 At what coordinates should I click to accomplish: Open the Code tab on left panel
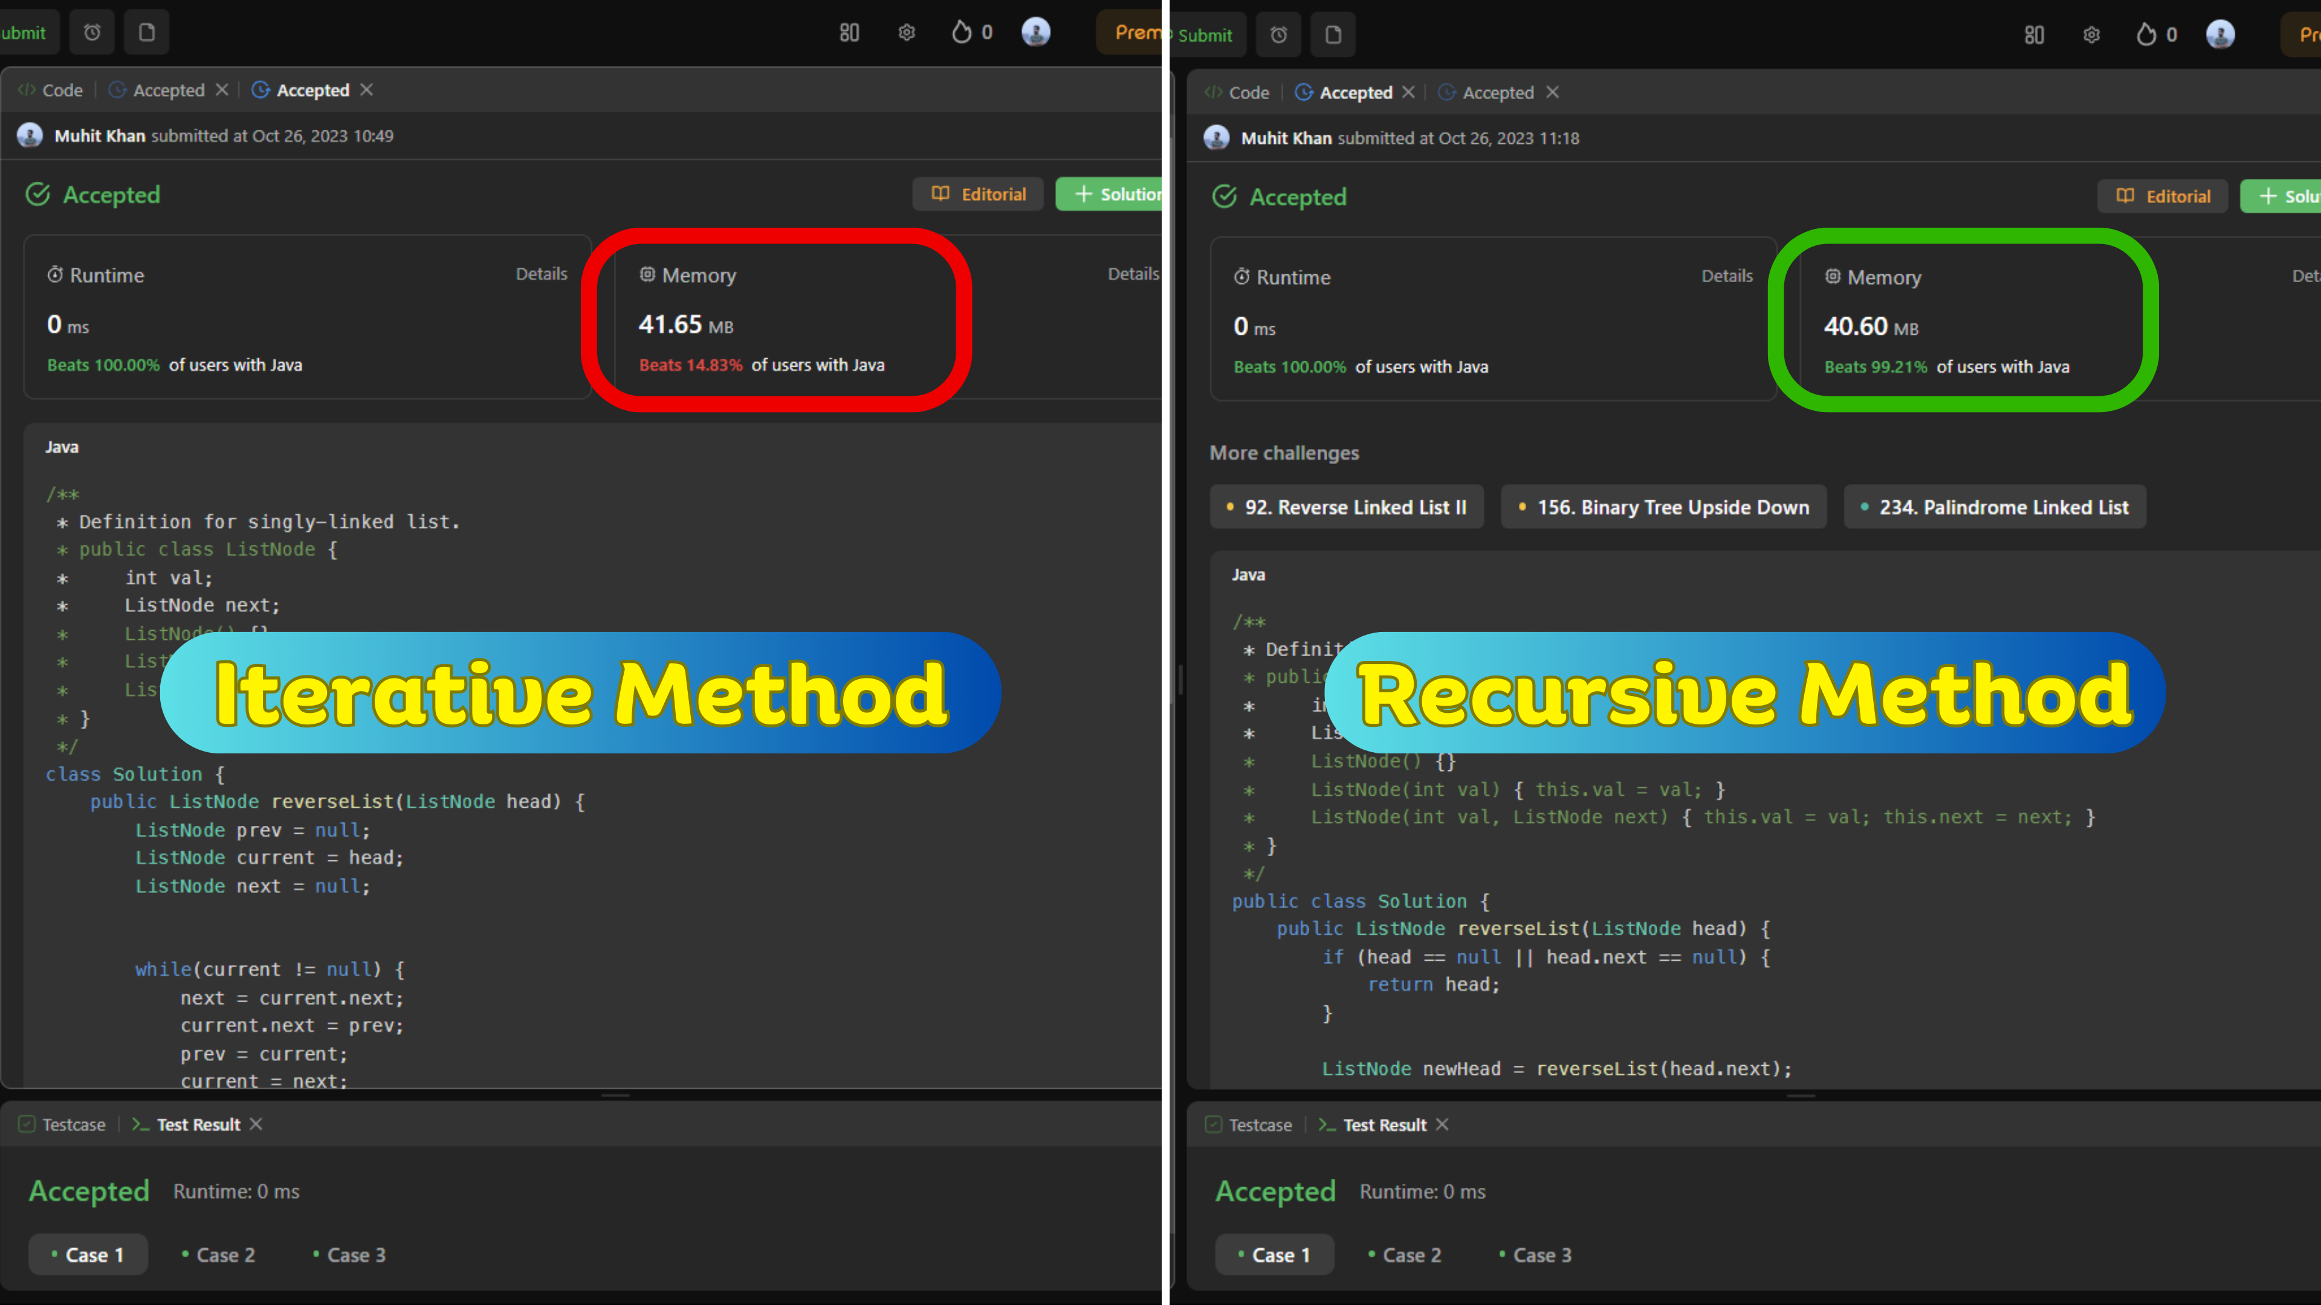(x=59, y=89)
